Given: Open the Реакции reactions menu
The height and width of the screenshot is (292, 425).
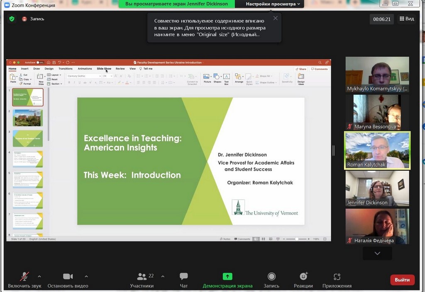Looking at the screenshot, I should [303, 280].
